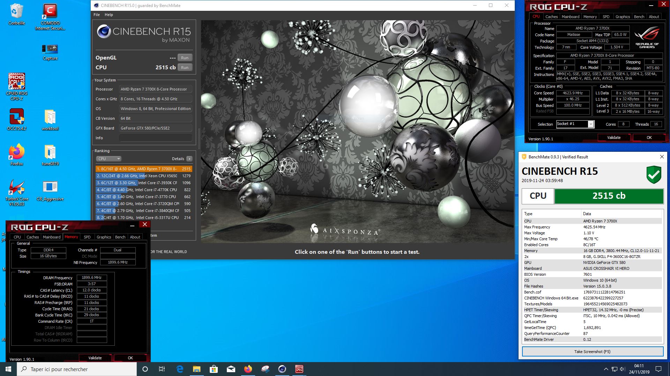Open Caches tab in top-right CPU-Z
This screenshot has width=670, height=376.
point(551,17)
